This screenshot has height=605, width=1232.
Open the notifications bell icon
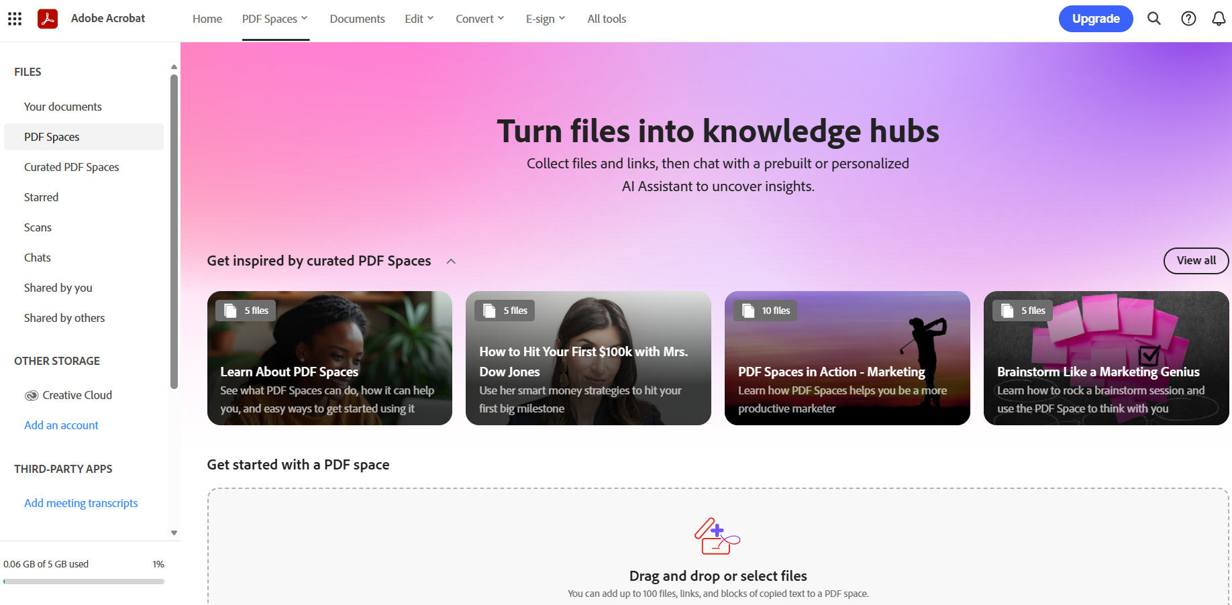point(1219,19)
